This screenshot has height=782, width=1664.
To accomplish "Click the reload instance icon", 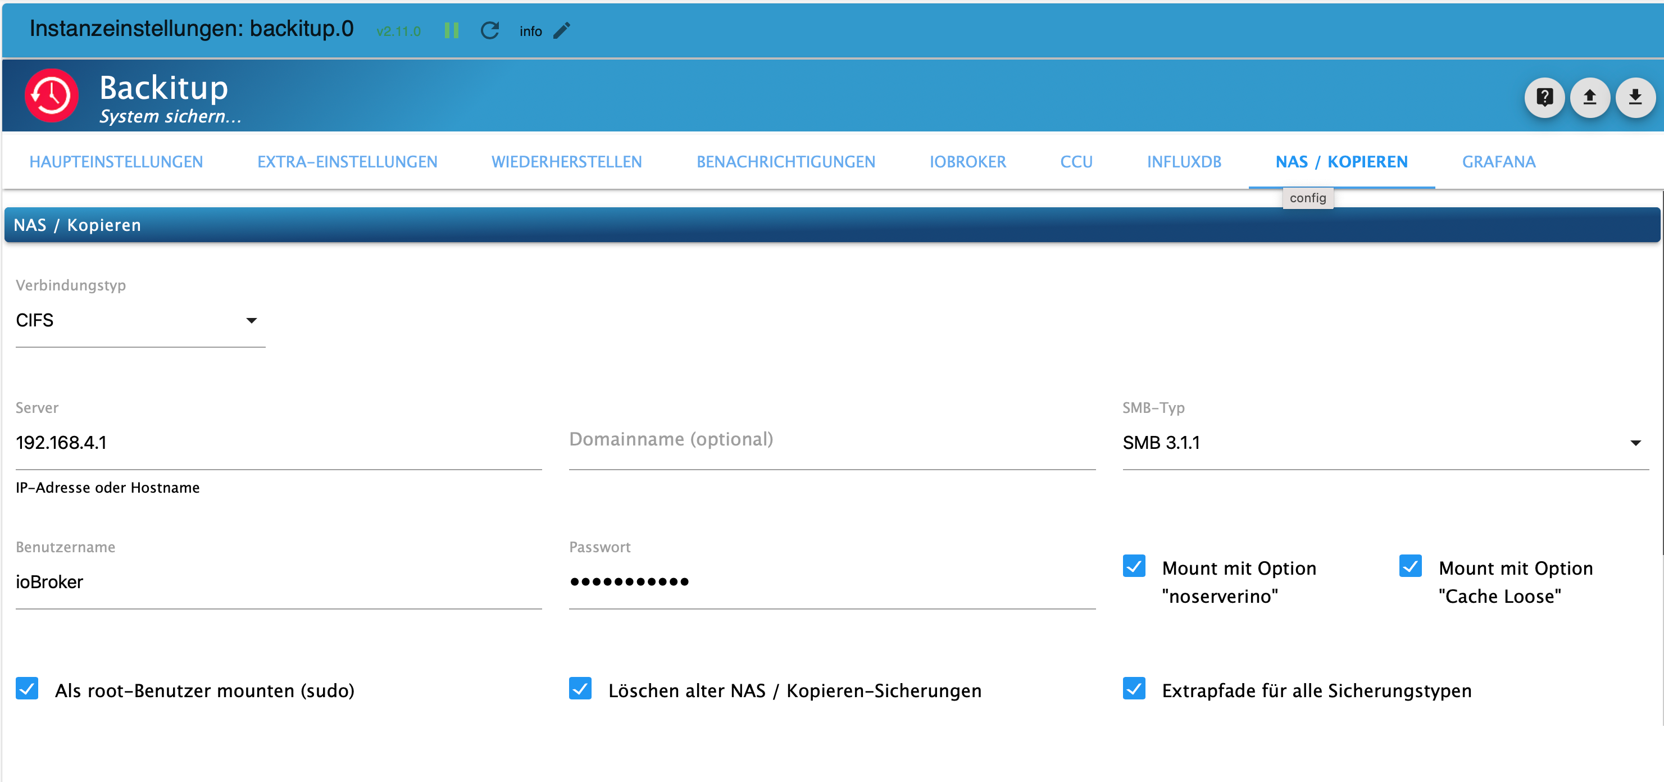I will point(490,30).
